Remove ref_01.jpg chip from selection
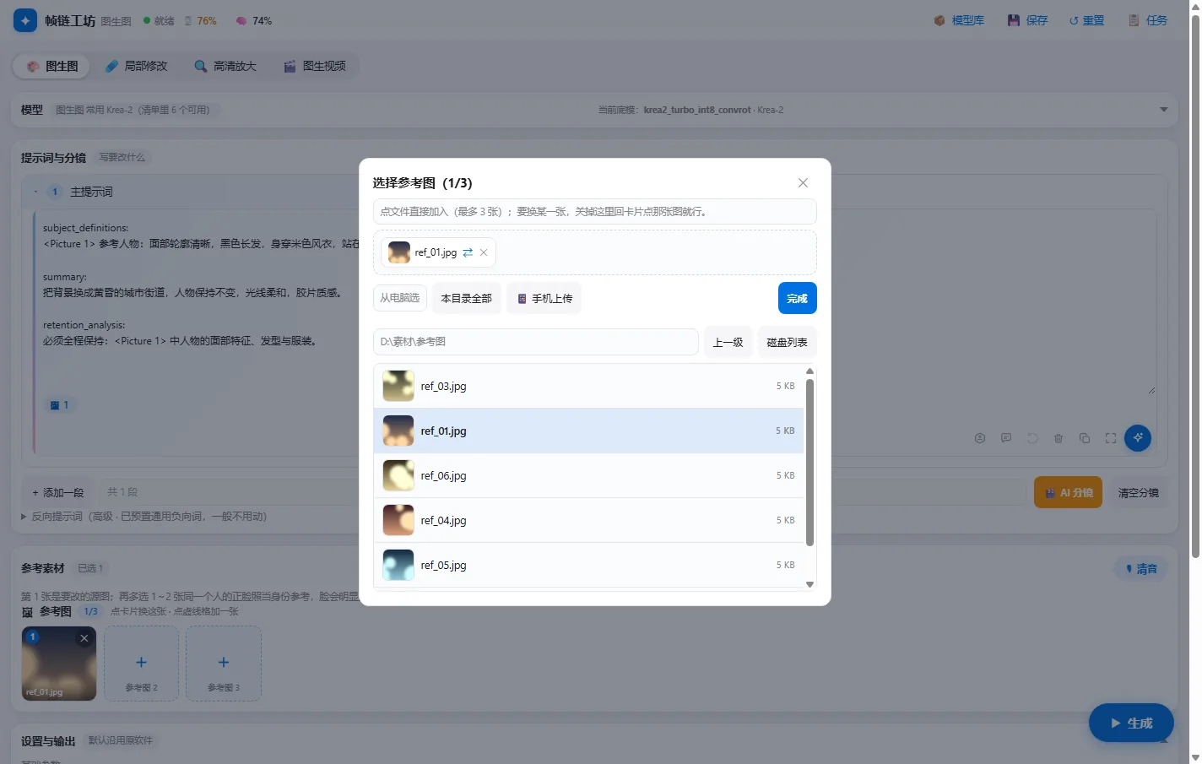 (x=484, y=252)
